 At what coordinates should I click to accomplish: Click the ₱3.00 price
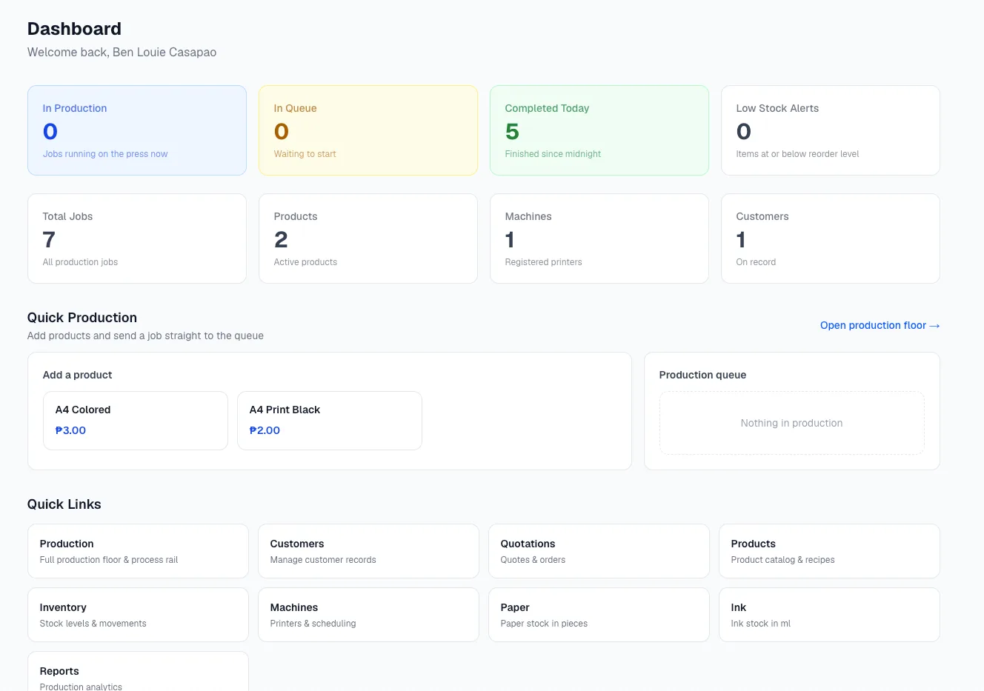(x=70, y=430)
